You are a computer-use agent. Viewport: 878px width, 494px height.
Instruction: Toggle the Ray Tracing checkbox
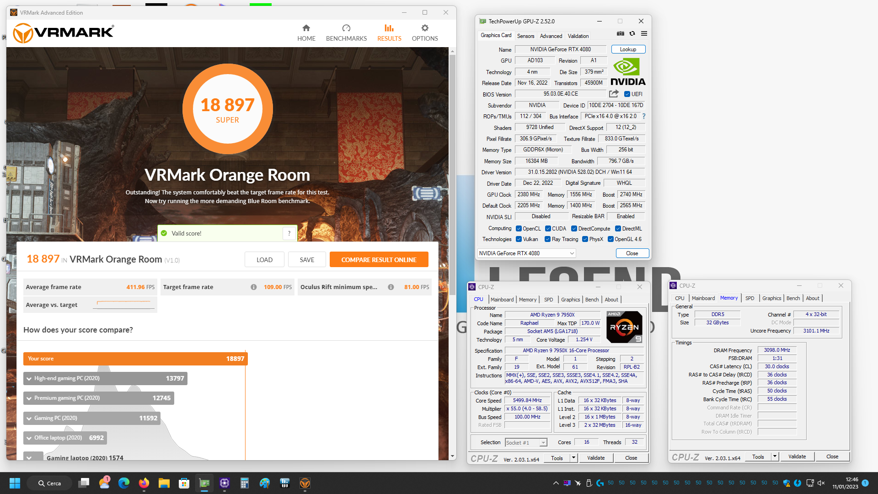(x=547, y=239)
